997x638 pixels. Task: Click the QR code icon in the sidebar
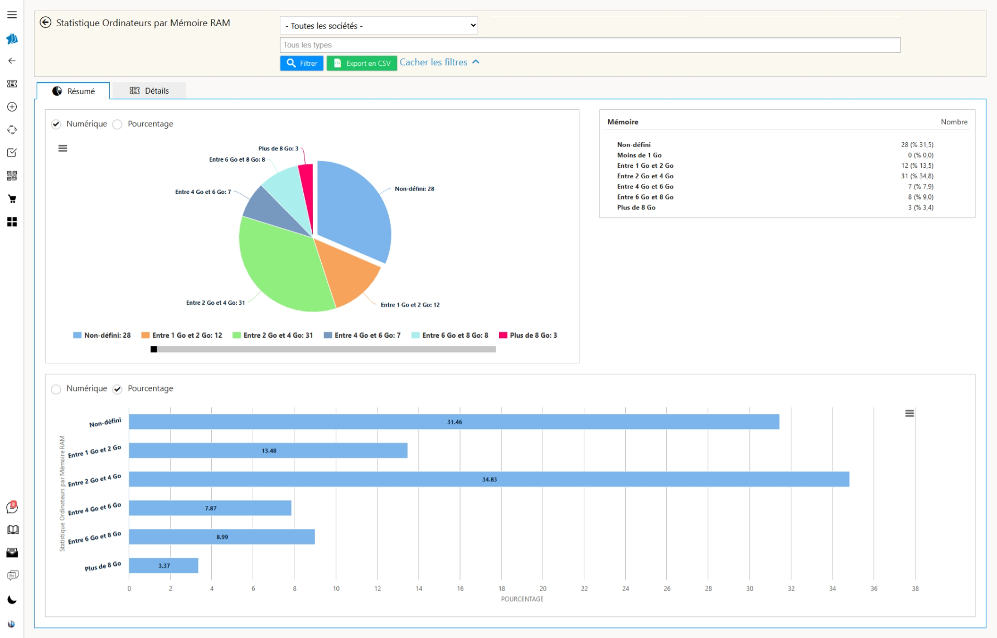point(12,176)
